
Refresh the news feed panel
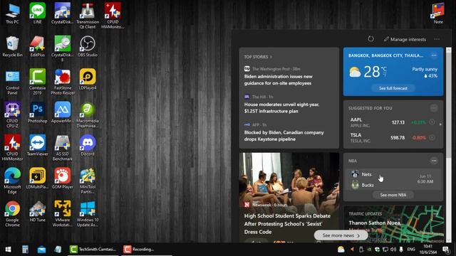click(x=370, y=39)
